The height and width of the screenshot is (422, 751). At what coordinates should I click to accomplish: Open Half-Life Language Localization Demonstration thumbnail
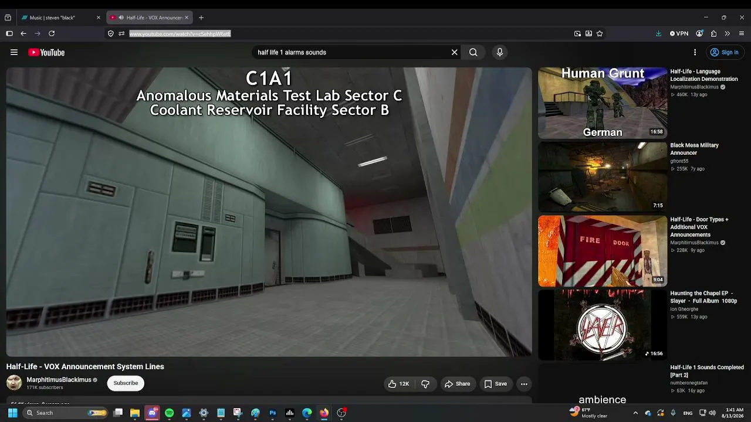[603, 103]
